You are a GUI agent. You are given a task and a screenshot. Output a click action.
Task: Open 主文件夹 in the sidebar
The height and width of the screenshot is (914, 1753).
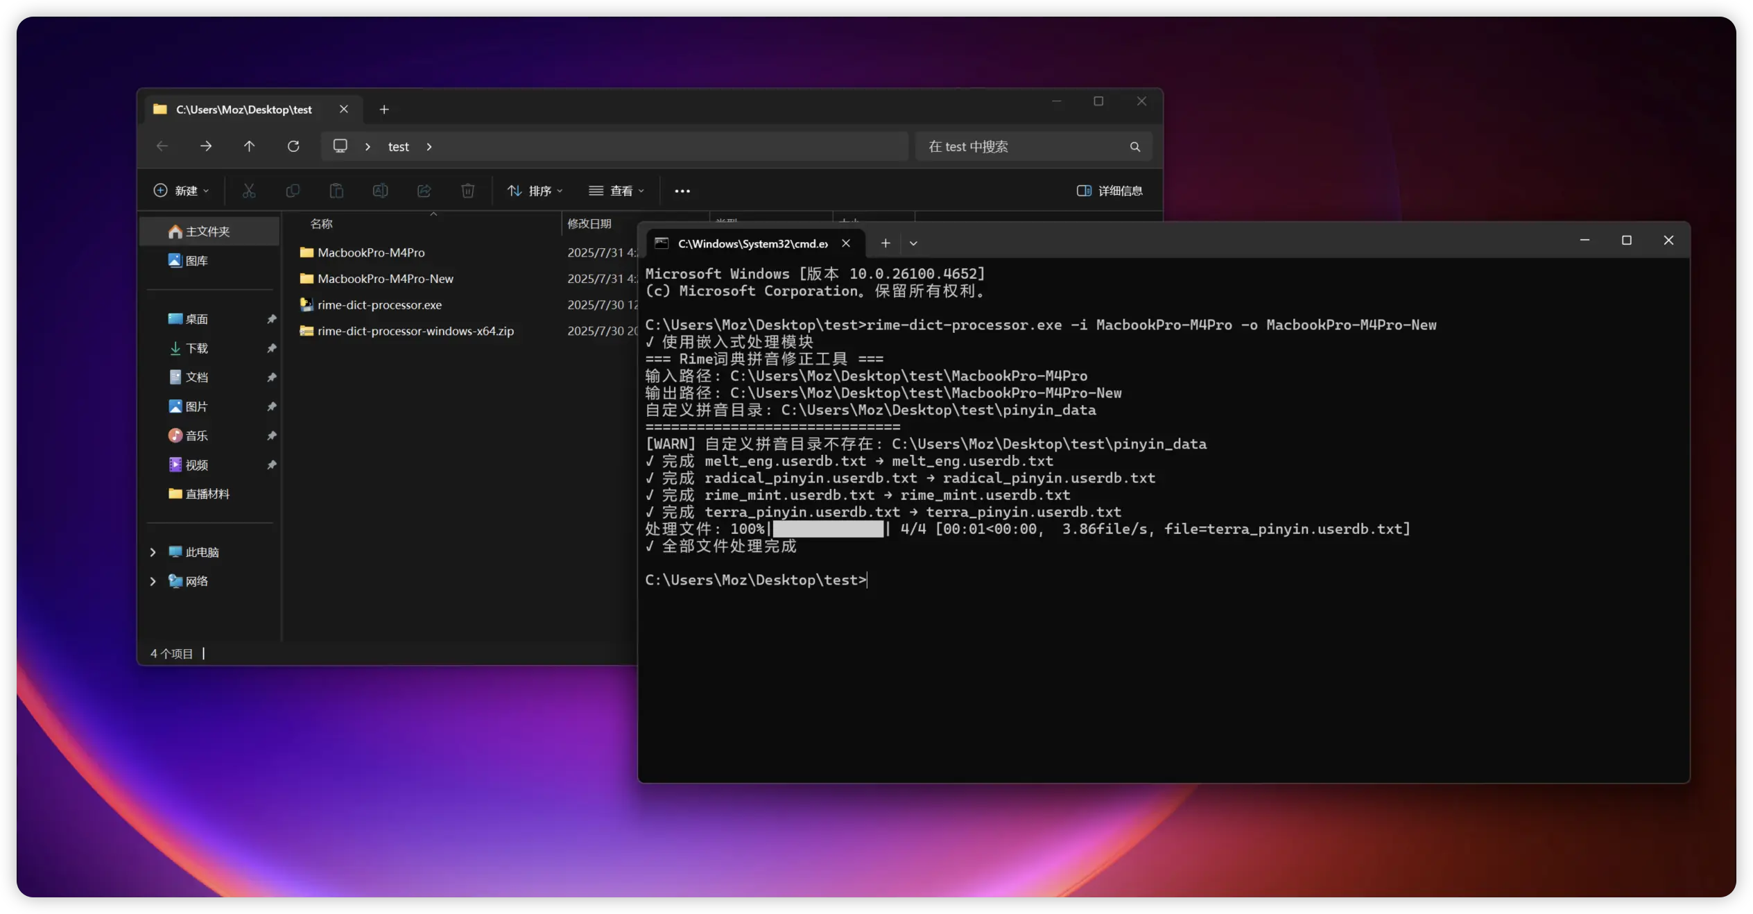209,232
